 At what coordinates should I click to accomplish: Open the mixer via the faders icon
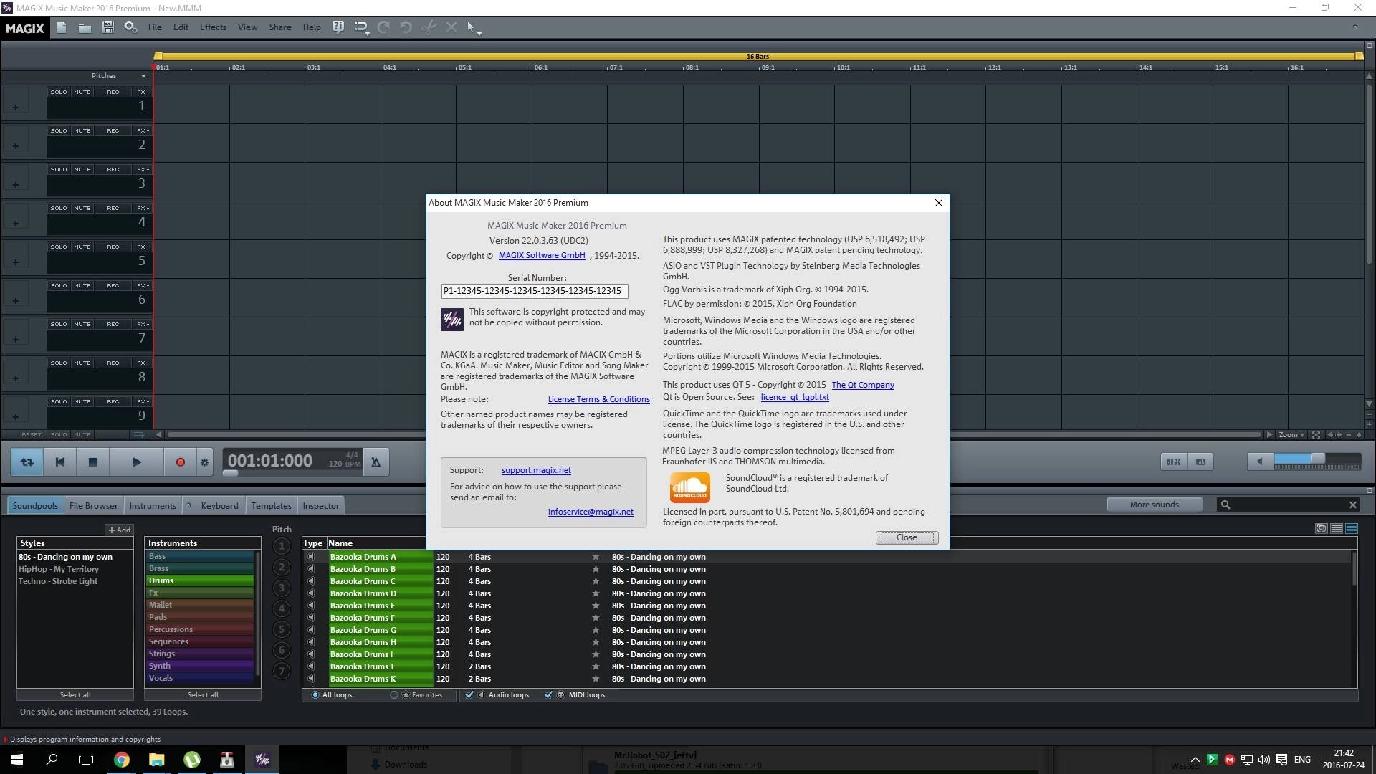1173,462
